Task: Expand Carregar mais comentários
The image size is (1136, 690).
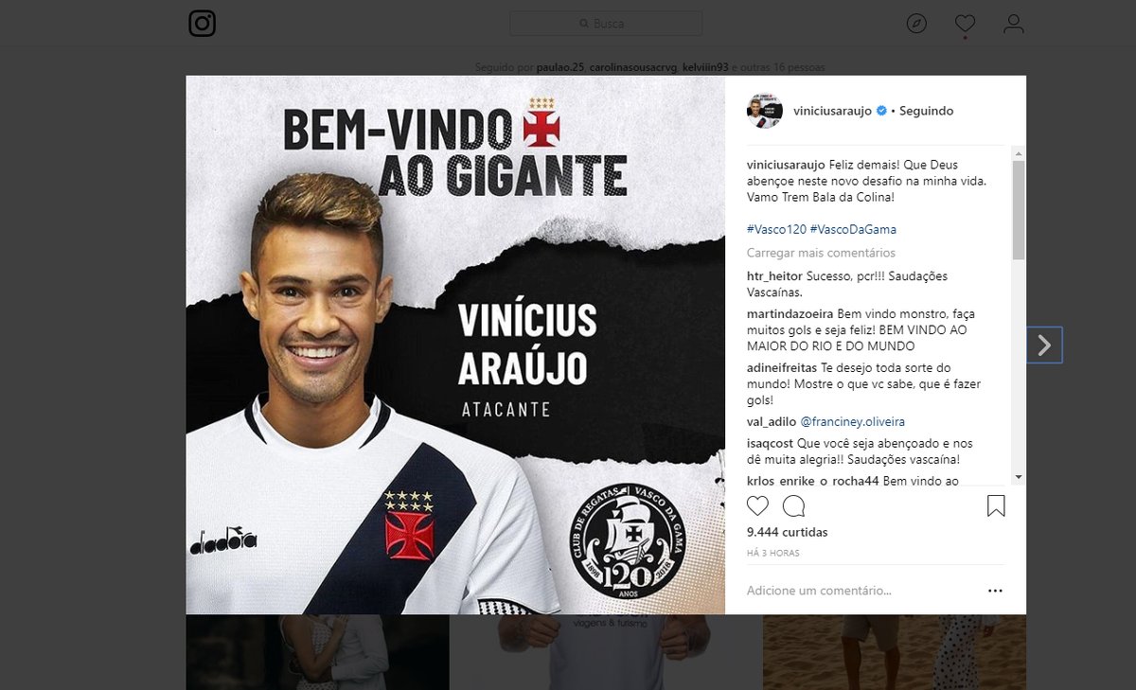Action: point(821,253)
